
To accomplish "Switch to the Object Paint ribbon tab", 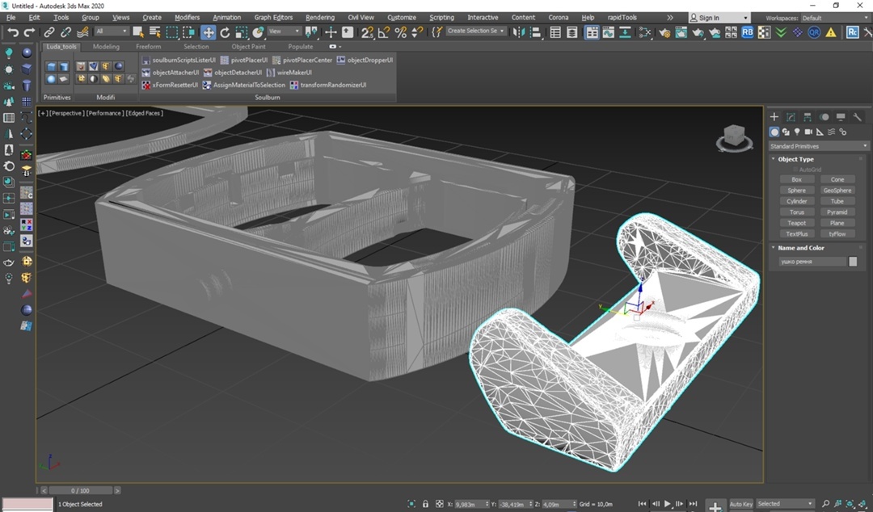I will 248,47.
